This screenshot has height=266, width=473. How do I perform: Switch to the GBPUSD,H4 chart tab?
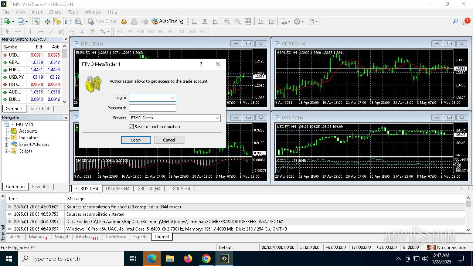point(149,189)
